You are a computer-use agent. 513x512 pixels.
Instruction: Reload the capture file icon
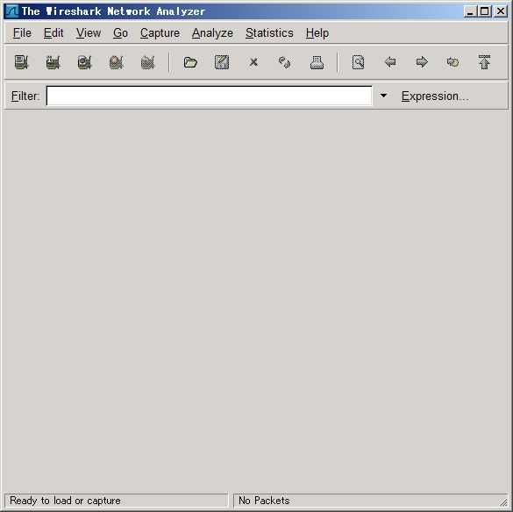[285, 62]
